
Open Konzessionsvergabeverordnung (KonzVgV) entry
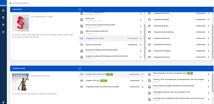click(x=111, y=51)
